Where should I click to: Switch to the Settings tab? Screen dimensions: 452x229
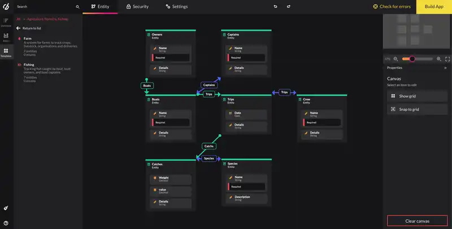coord(176,6)
